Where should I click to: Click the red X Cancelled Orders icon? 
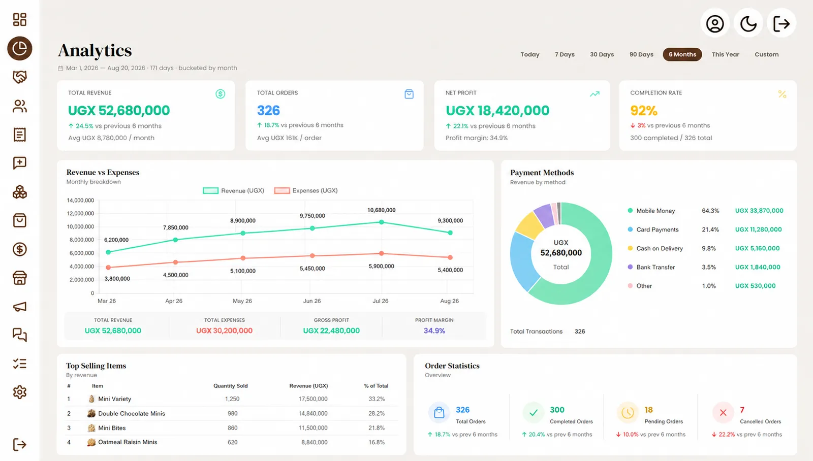coord(723,413)
